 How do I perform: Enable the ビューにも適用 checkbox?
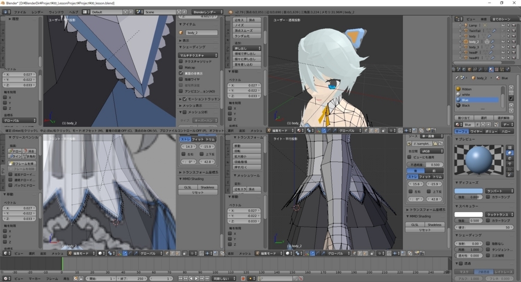click(410, 157)
